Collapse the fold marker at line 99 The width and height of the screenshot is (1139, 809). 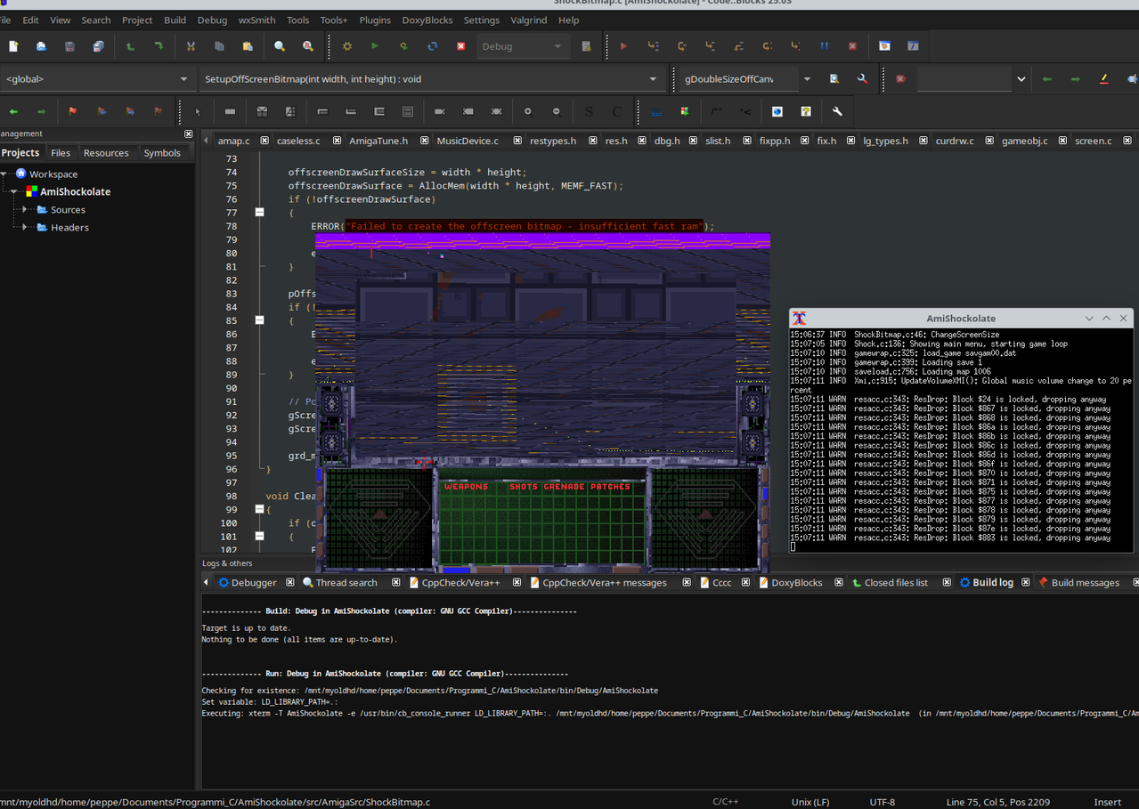[259, 509]
